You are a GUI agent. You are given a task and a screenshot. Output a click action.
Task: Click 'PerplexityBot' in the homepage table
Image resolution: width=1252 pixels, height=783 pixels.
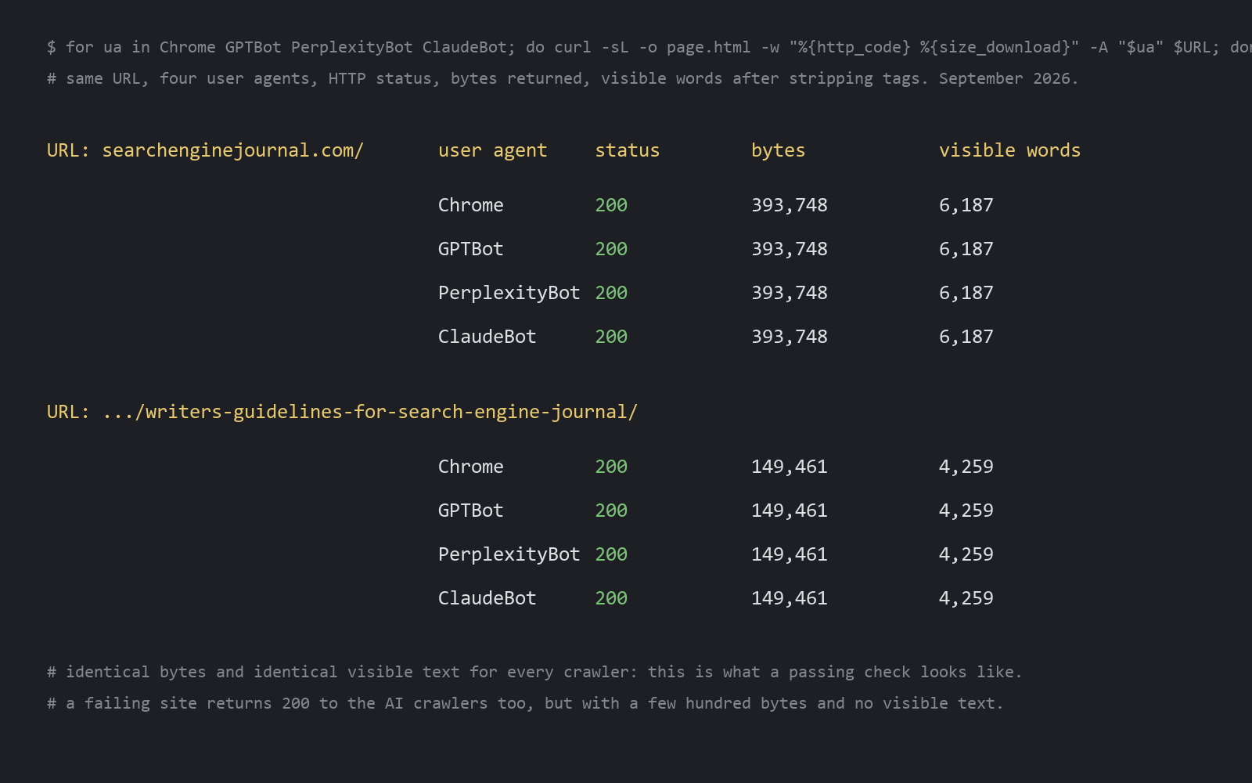click(x=509, y=293)
